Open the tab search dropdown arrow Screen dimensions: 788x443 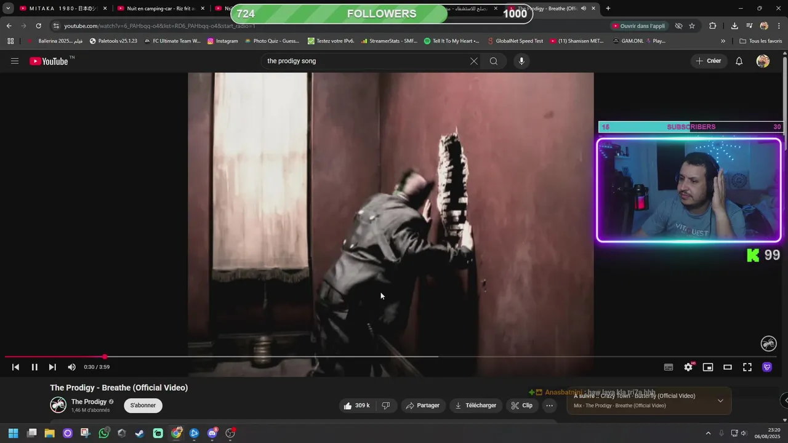click(x=8, y=9)
